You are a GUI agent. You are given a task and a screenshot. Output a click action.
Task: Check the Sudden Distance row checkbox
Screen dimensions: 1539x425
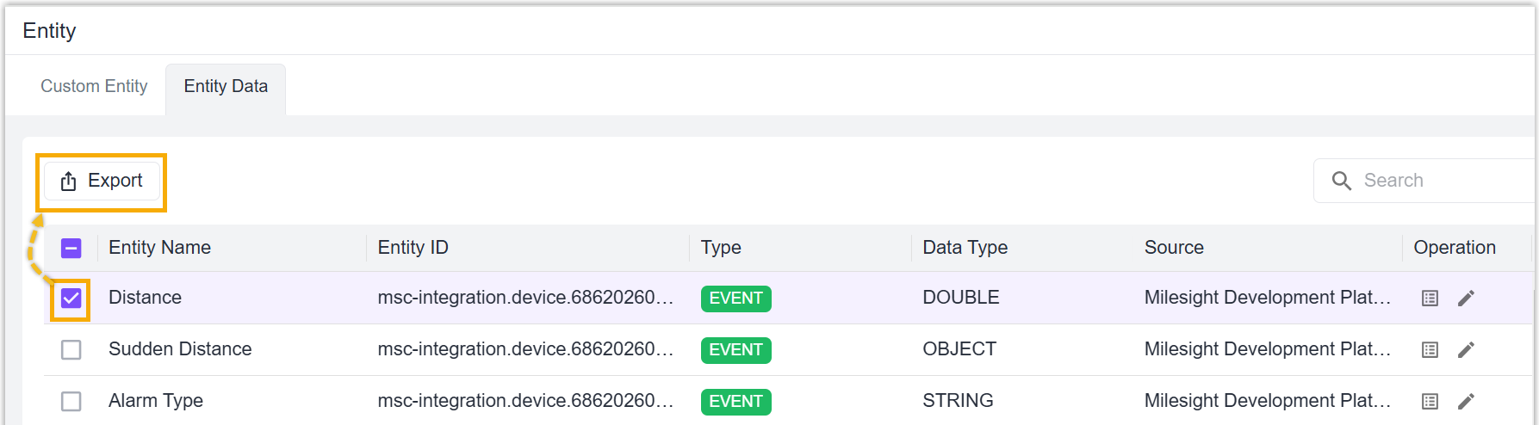point(71,350)
